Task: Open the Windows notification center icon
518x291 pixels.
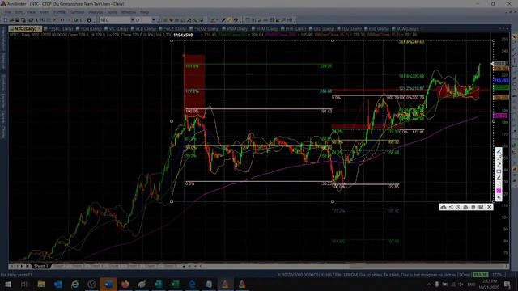Action: (507, 284)
